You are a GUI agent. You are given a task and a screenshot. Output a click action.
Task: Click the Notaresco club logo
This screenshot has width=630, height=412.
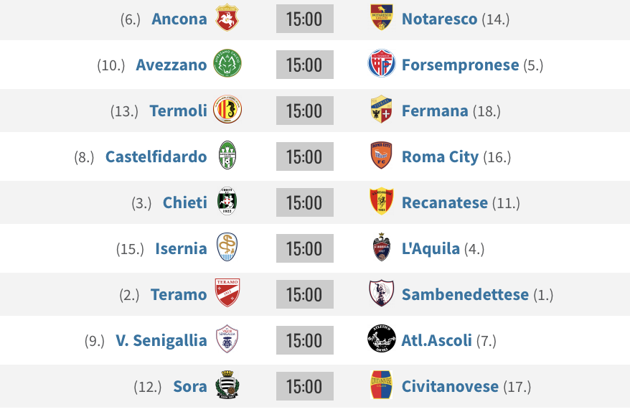coord(381,17)
